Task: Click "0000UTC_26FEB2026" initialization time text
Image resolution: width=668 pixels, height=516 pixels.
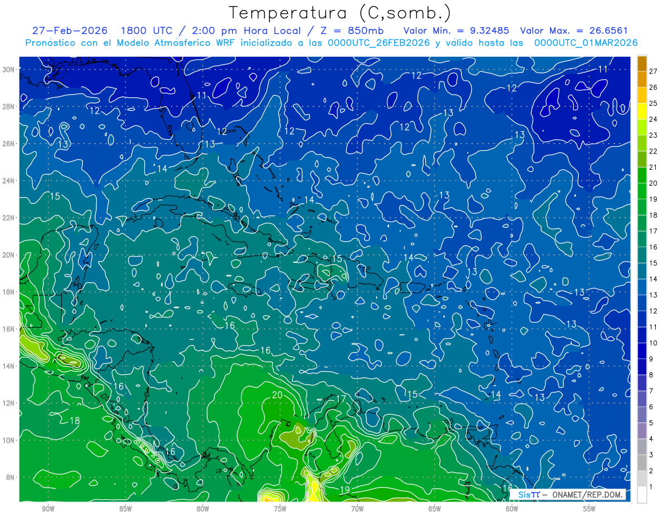Action: click(378, 42)
